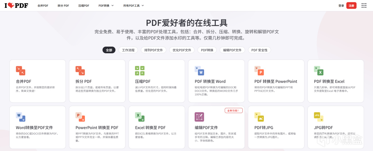Click the red 注册 sign-up button
Screen dimensions: 373x151
pos(351,6)
